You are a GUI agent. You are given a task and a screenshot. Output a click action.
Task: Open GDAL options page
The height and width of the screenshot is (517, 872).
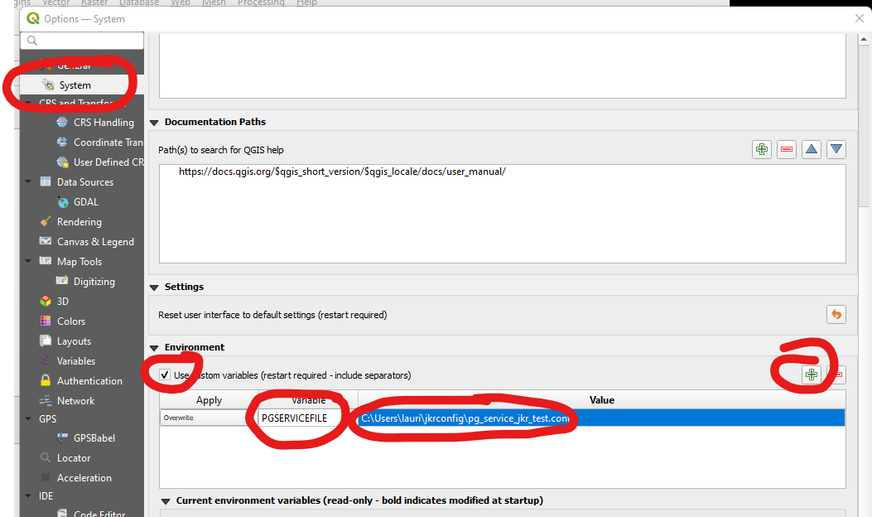pos(85,202)
